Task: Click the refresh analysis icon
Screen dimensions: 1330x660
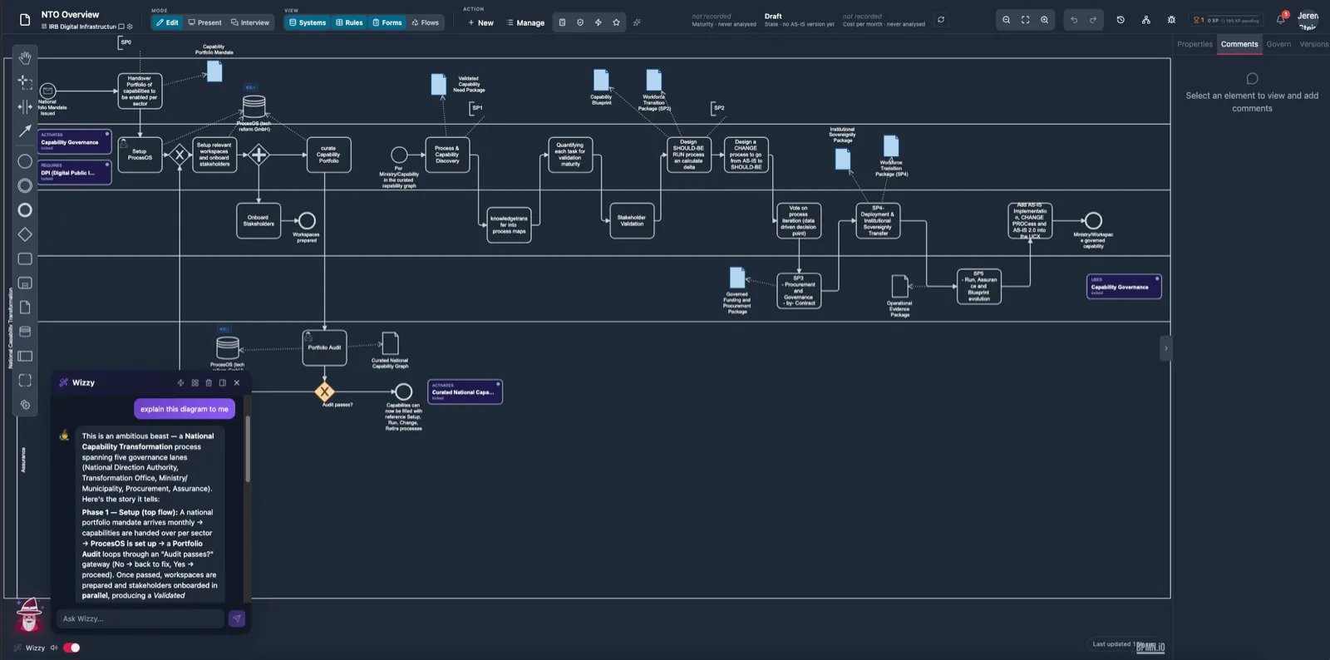Action: pyautogui.click(x=941, y=20)
